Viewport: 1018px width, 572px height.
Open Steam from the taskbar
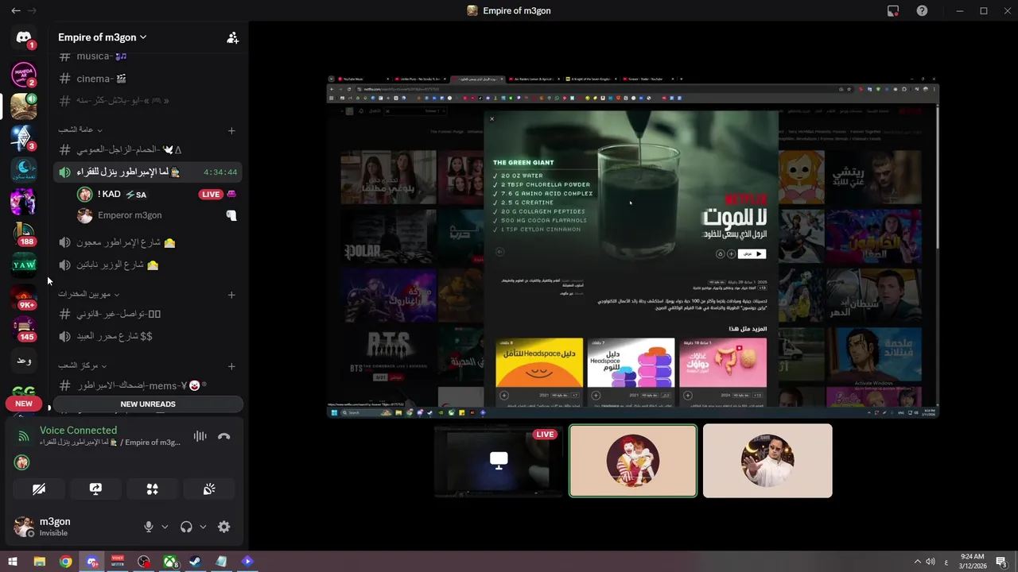point(196,562)
